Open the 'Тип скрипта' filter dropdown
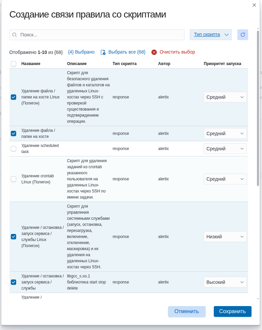Image resolution: width=262 pixels, height=330 pixels. (x=211, y=35)
